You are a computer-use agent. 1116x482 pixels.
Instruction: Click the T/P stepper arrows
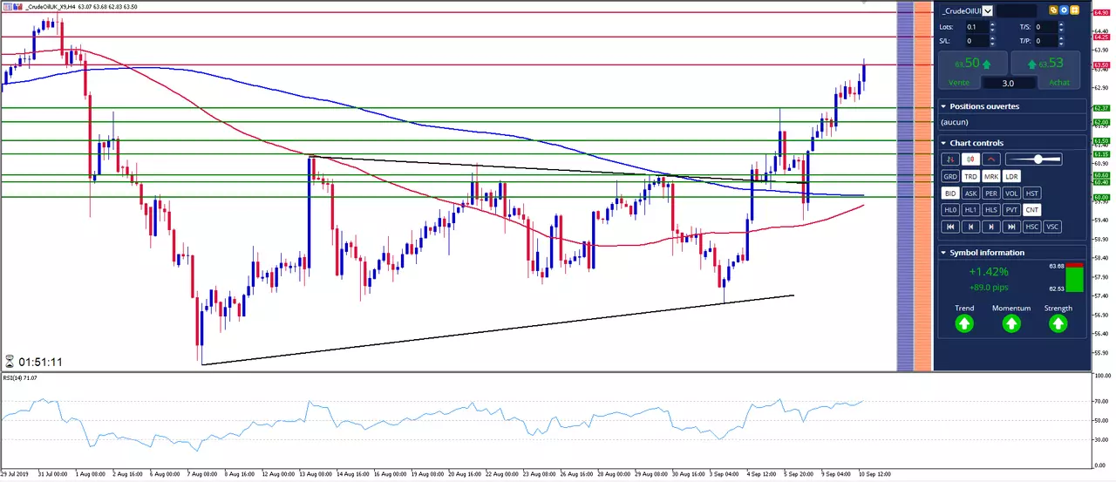coord(1061,41)
